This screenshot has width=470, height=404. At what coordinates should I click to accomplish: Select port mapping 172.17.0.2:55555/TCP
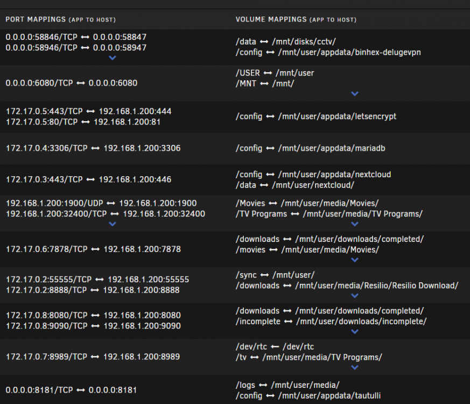(98, 280)
